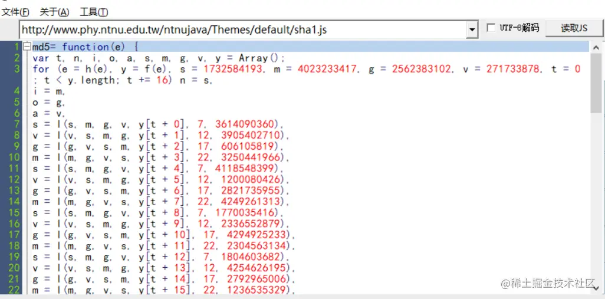Expand the URL combo box dropdown arrow
The height and width of the screenshot is (299, 605).
coord(472,29)
